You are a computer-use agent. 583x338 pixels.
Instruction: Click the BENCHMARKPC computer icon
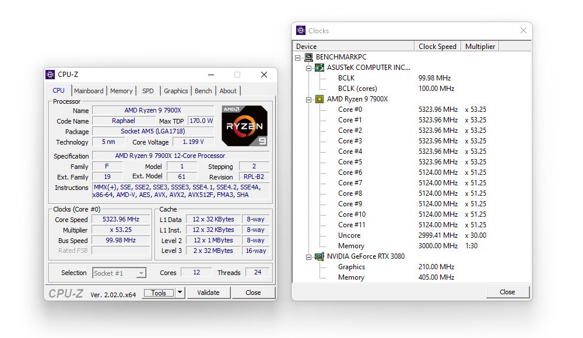(308, 57)
